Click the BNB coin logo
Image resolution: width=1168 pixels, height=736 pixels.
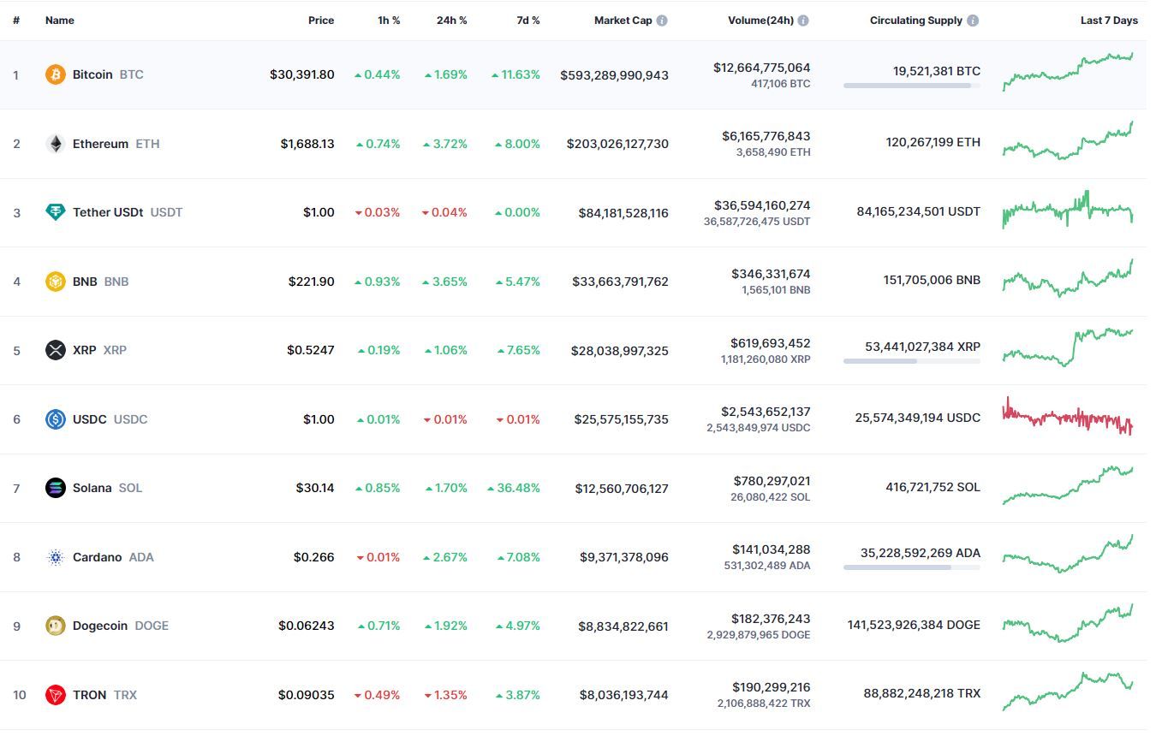(56, 282)
